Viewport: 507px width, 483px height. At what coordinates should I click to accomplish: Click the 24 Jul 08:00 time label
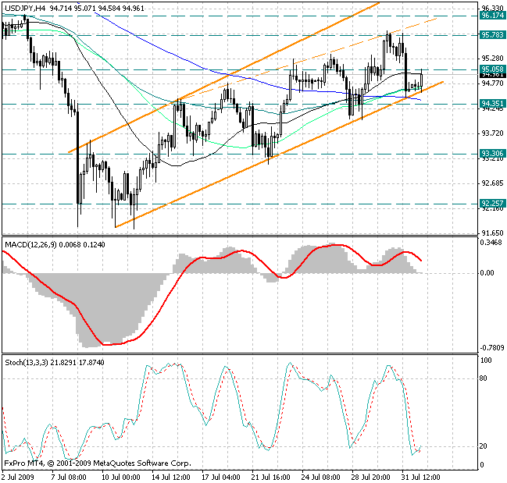click(x=321, y=478)
